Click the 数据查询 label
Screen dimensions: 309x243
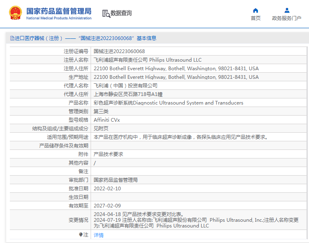tap(121, 13)
